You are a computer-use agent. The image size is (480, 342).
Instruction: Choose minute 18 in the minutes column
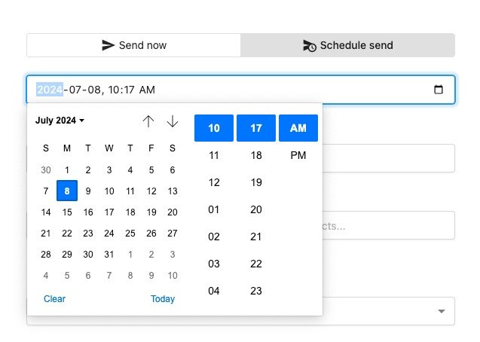coord(256,155)
